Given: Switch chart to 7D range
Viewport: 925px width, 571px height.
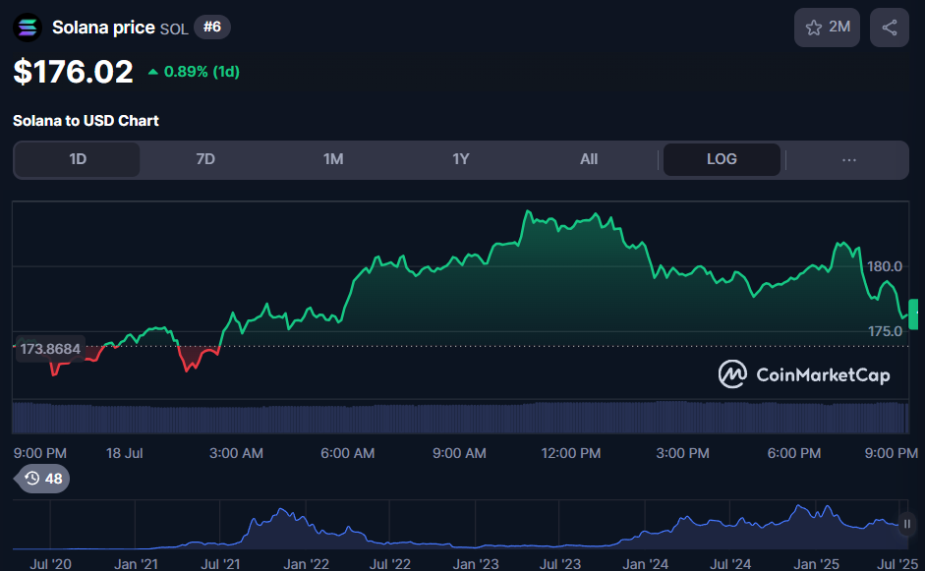Looking at the screenshot, I should [x=205, y=159].
